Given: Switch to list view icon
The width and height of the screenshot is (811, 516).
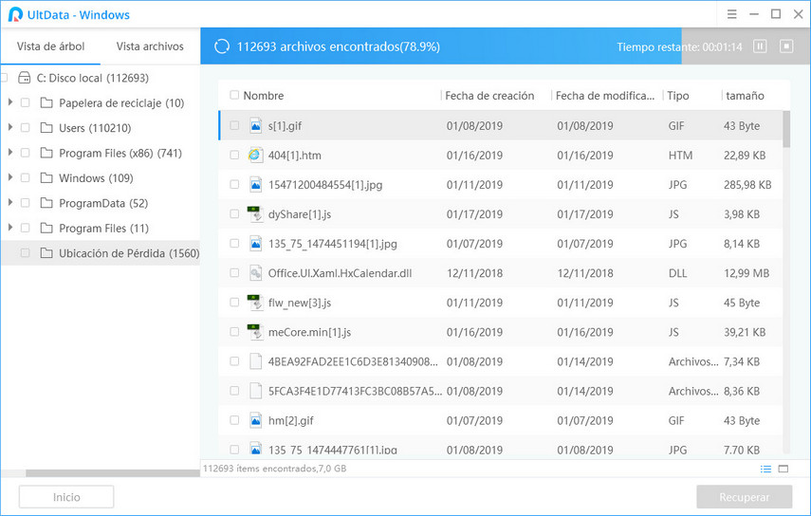Looking at the screenshot, I should pyautogui.click(x=766, y=469).
